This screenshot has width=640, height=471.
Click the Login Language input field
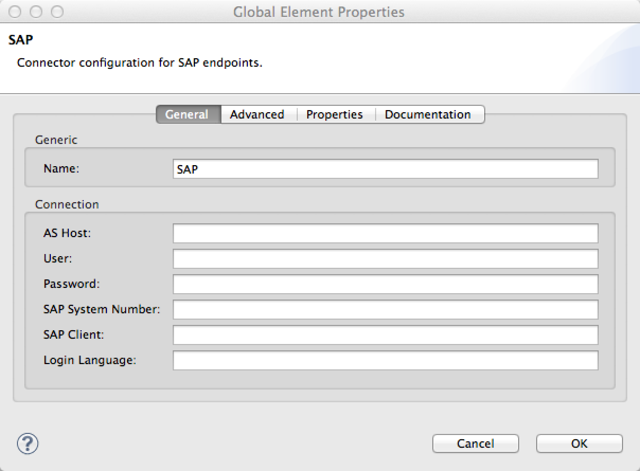click(x=384, y=360)
